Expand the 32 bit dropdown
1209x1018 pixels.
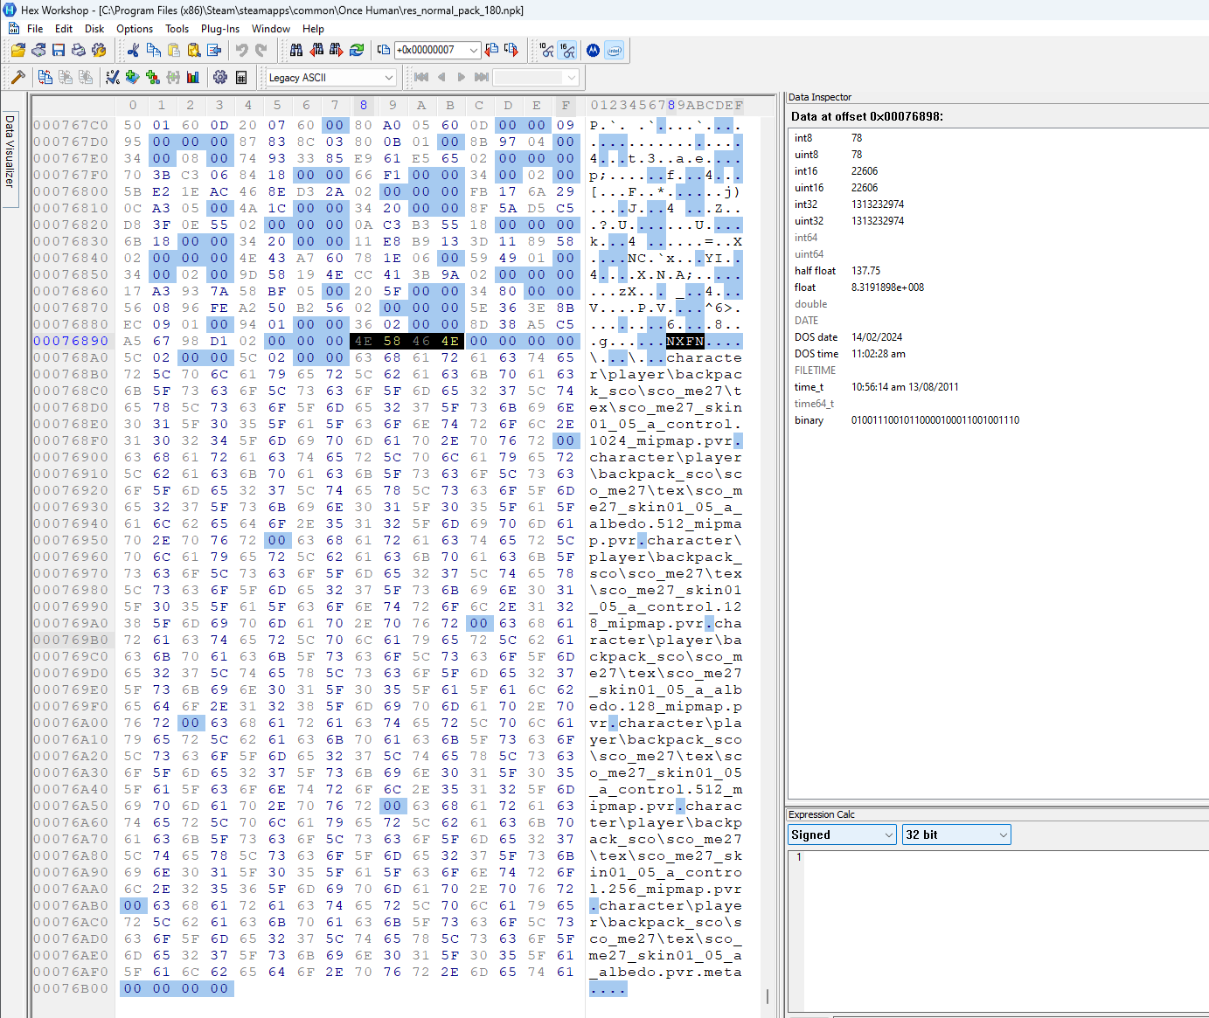coord(1003,834)
